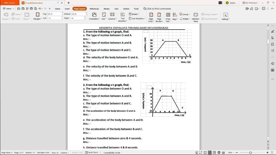
Task: Open the history clock icon in sidebar
Action: pos(272,64)
